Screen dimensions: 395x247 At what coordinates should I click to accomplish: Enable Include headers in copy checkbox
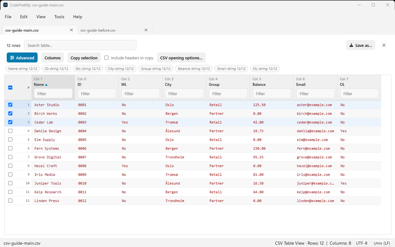pos(106,58)
